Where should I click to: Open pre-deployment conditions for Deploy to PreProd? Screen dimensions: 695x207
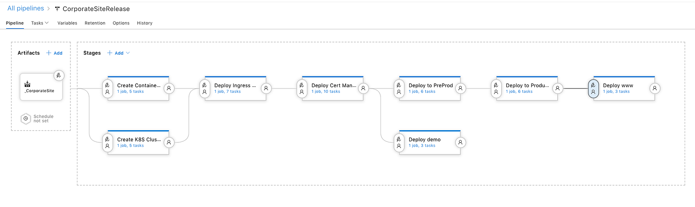(399, 89)
